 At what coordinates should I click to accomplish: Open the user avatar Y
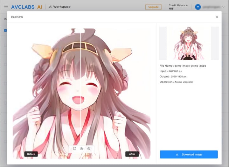click(x=198, y=7)
